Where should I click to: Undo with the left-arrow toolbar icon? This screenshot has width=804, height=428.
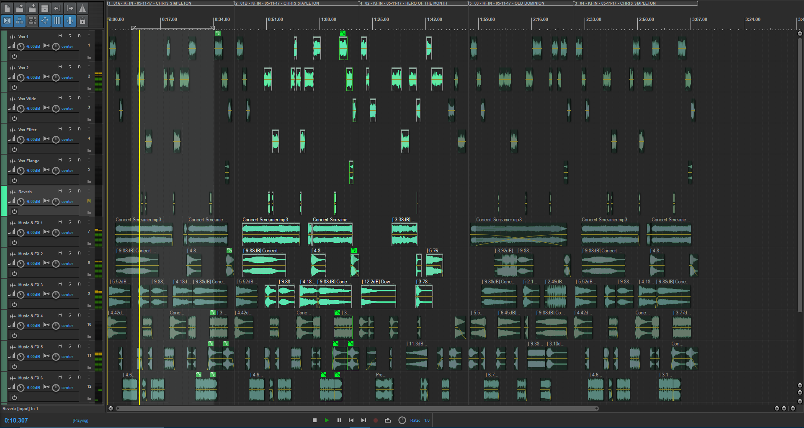pos(57,8)
